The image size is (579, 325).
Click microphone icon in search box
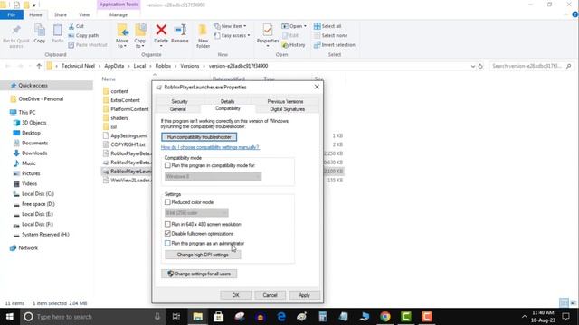pyautogui.click(x=157, y=317)
